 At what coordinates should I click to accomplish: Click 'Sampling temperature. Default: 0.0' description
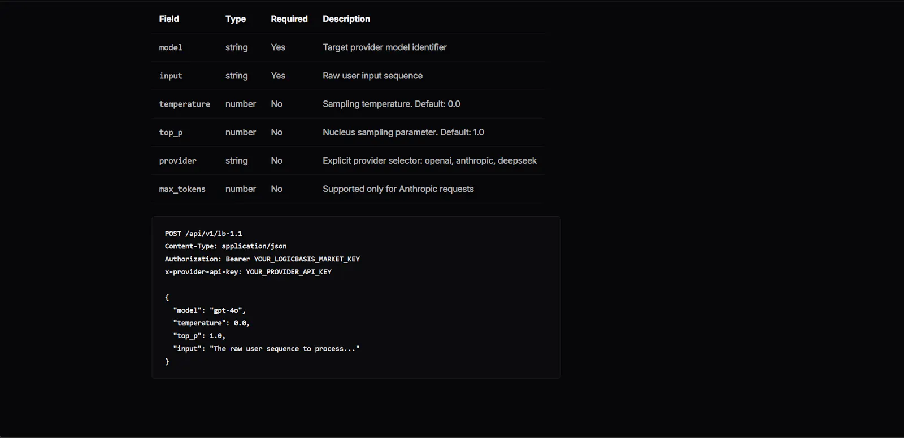coord(392,104)
